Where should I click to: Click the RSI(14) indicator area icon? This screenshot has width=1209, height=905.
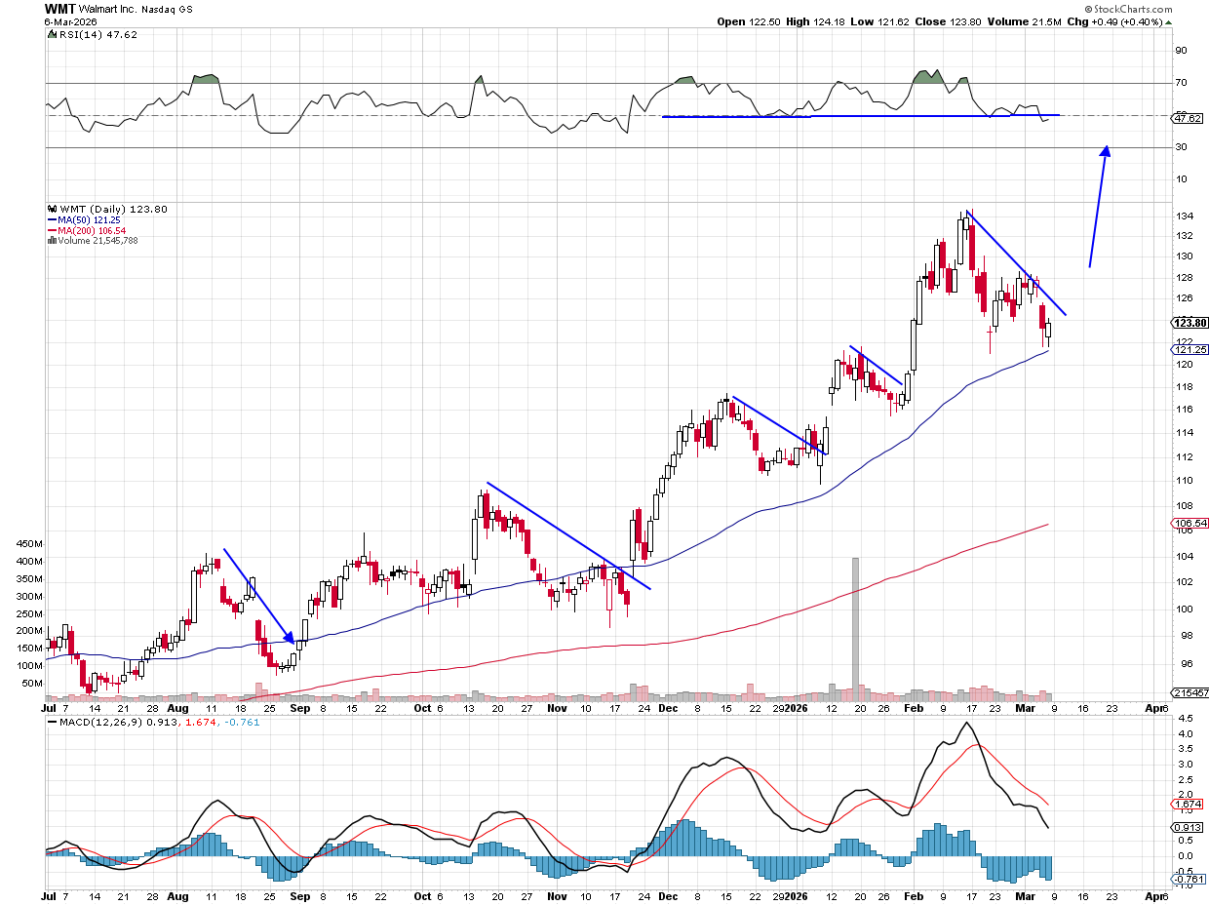tap(50, 34)
